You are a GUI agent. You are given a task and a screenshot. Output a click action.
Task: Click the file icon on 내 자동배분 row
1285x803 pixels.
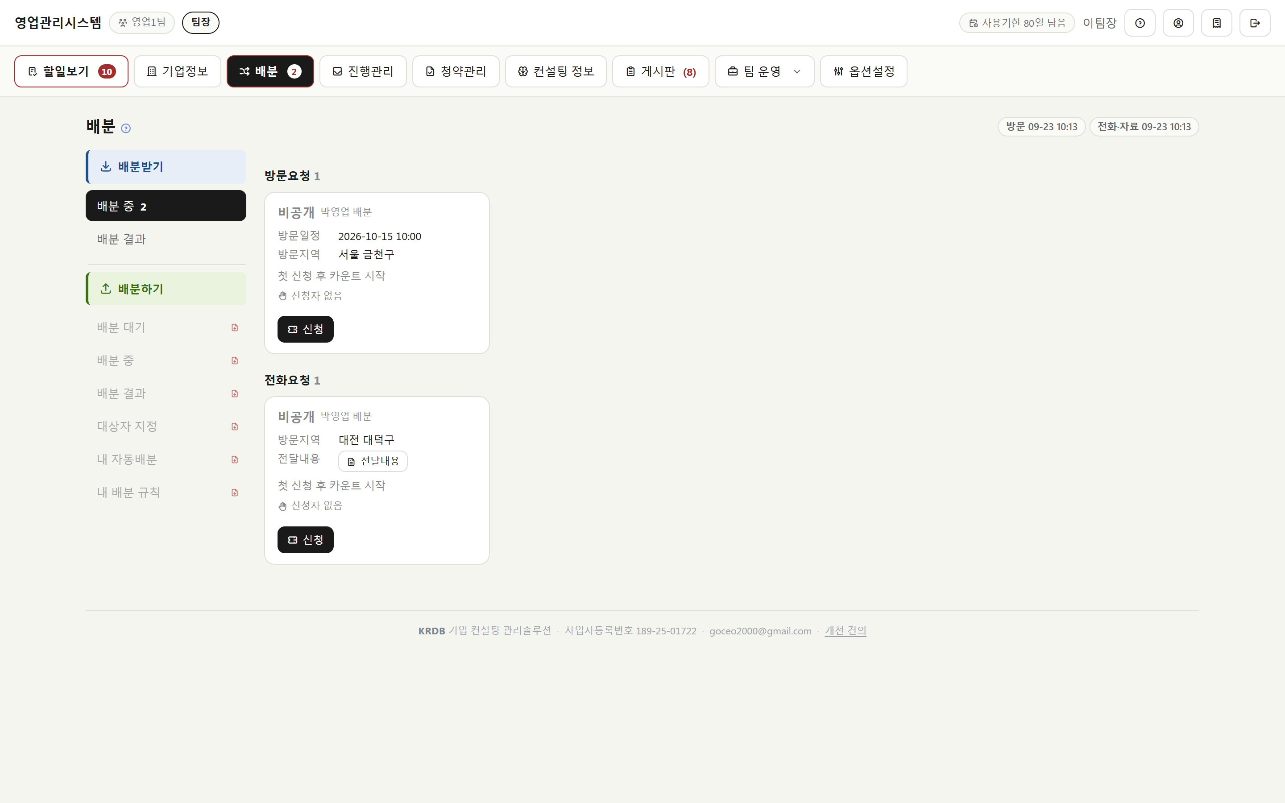coord(235,459)
